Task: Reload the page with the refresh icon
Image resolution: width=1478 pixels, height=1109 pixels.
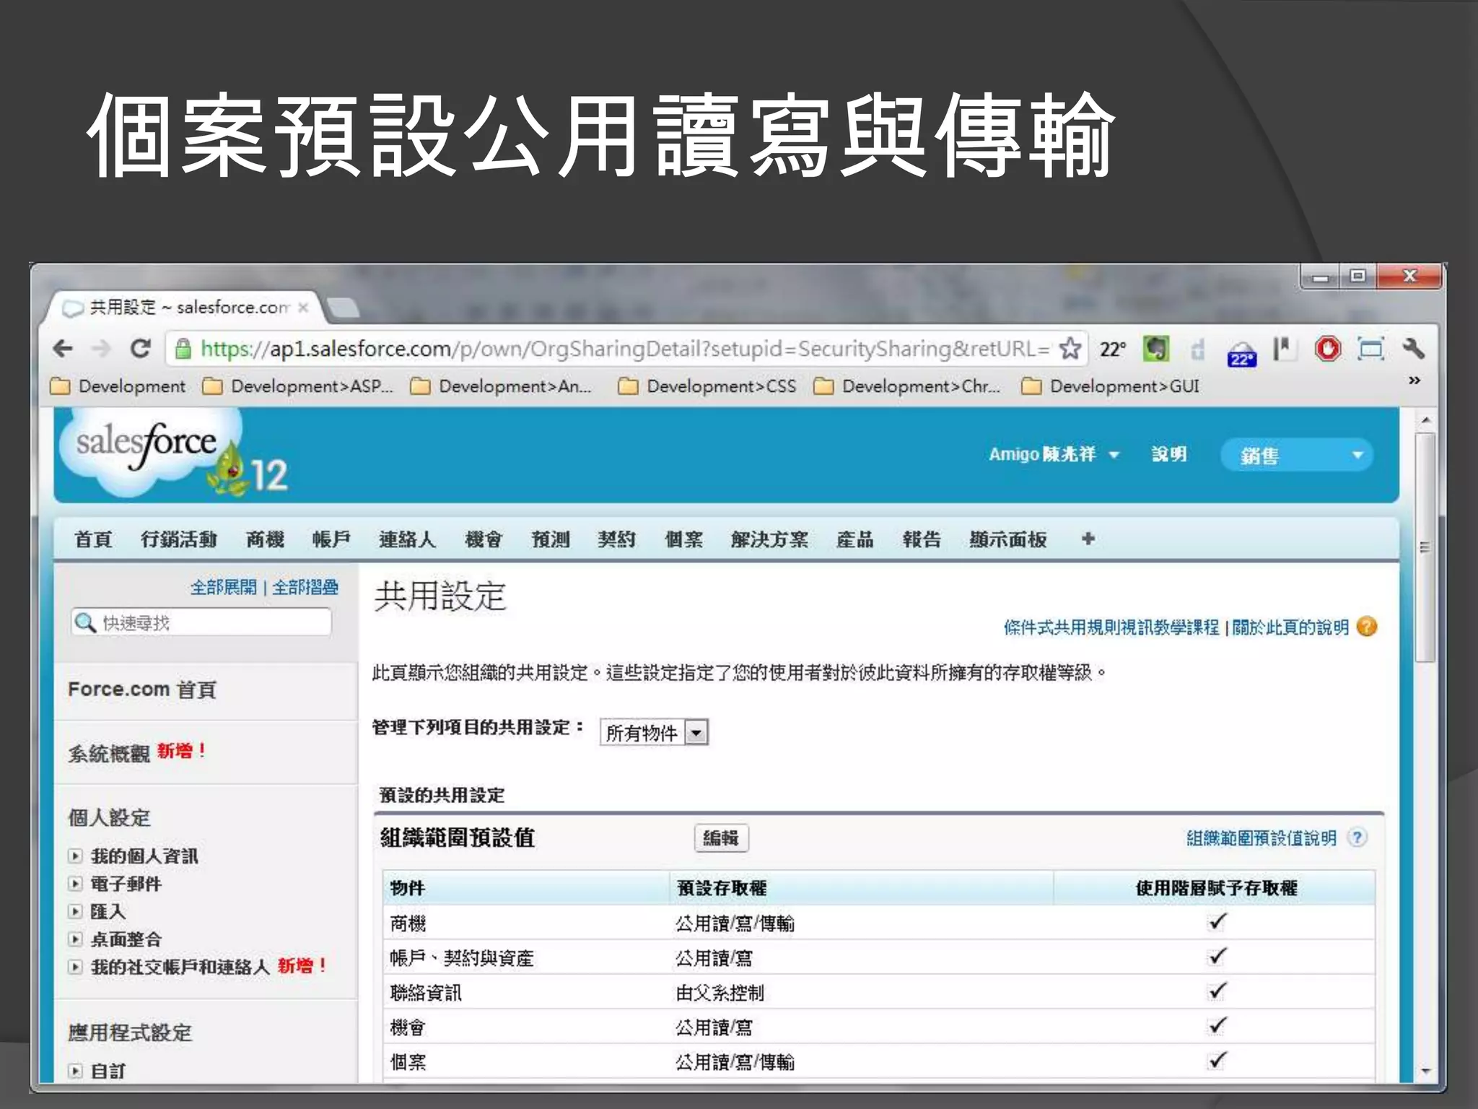Action: coord(140,349)
